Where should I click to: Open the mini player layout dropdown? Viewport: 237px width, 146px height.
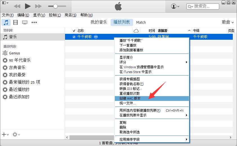pos(5,3)
